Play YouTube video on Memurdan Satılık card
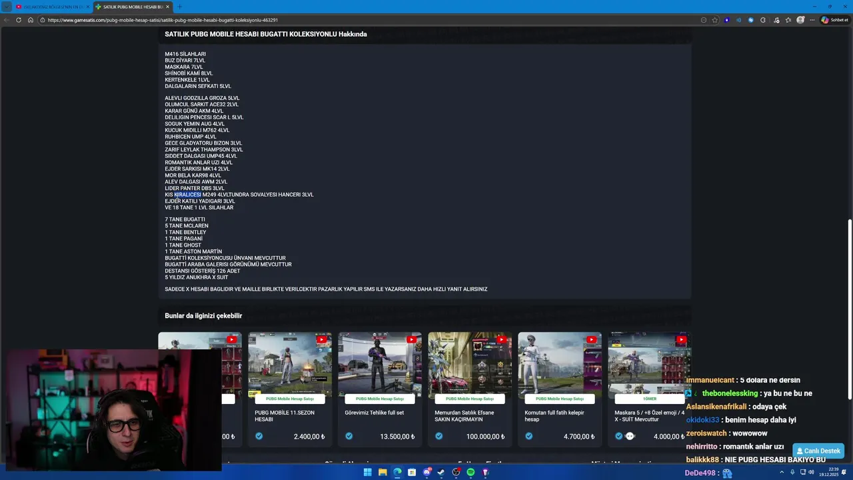The height and width of the screenshot is (480, 853). pos(501,339)
